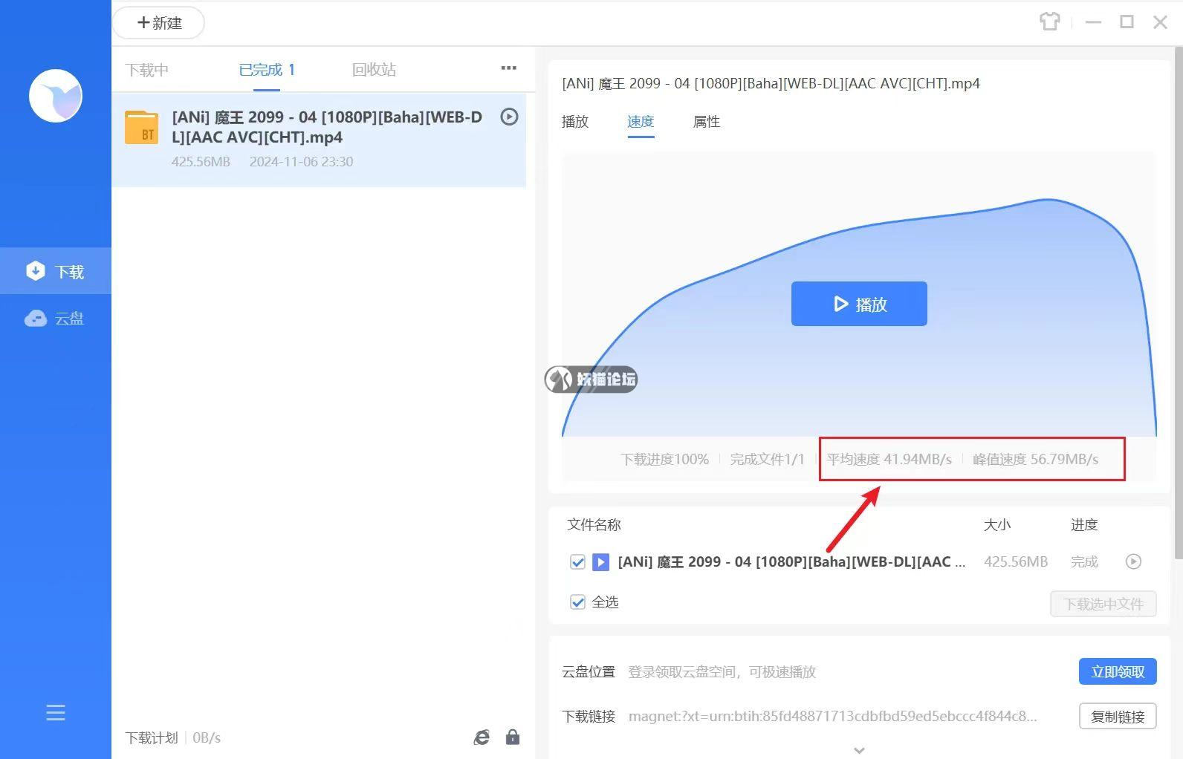Click the 2024-11-06 23:30 date text

point(301,162)
